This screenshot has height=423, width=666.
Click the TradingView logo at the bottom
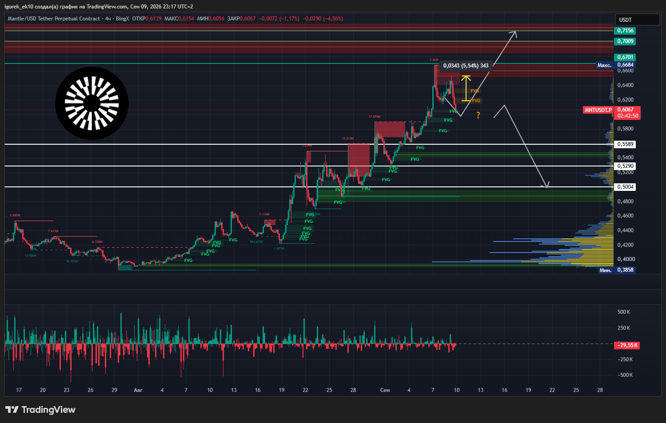point(40,410)
